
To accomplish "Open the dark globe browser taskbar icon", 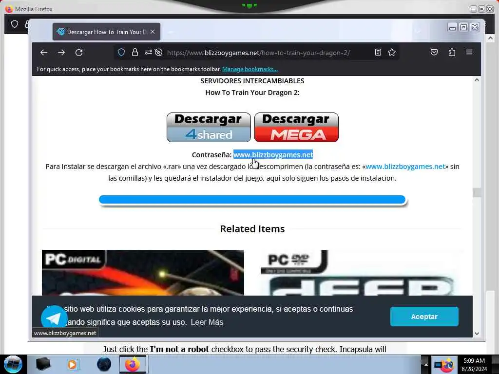I will [x=104, y=364].
